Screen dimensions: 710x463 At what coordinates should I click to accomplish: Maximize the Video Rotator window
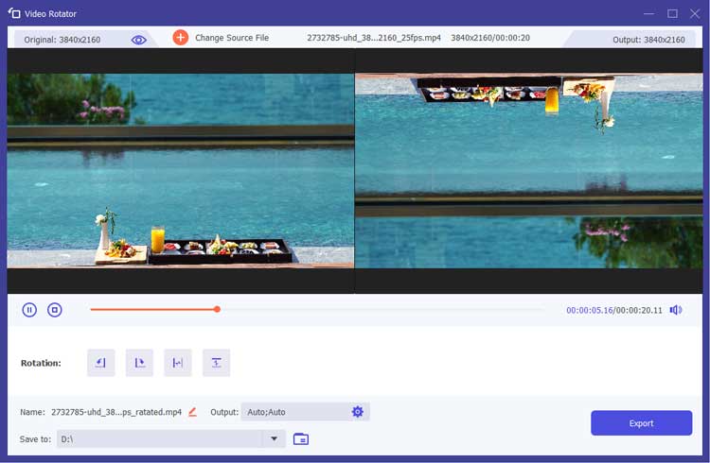coord(672,13)
